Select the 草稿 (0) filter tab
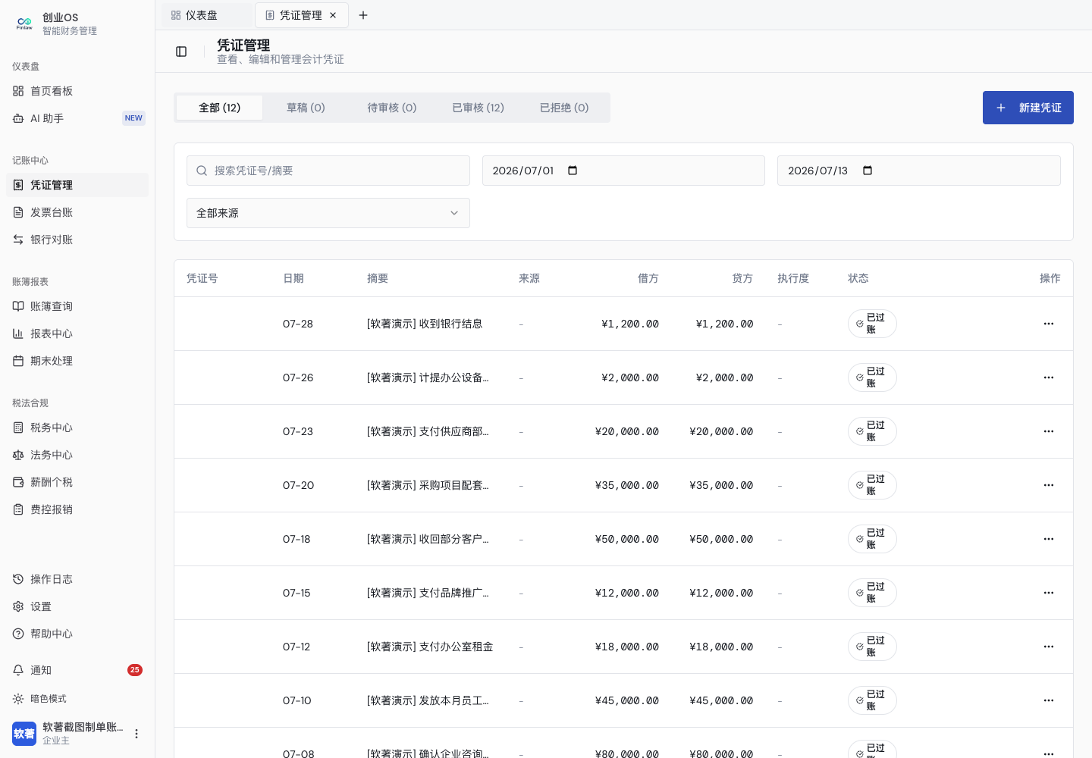1092x758 pixels. pyautogui.click(x=306, y=108)
